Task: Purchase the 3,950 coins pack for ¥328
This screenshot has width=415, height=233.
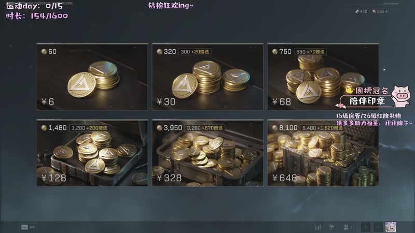Action: (208, 153)
